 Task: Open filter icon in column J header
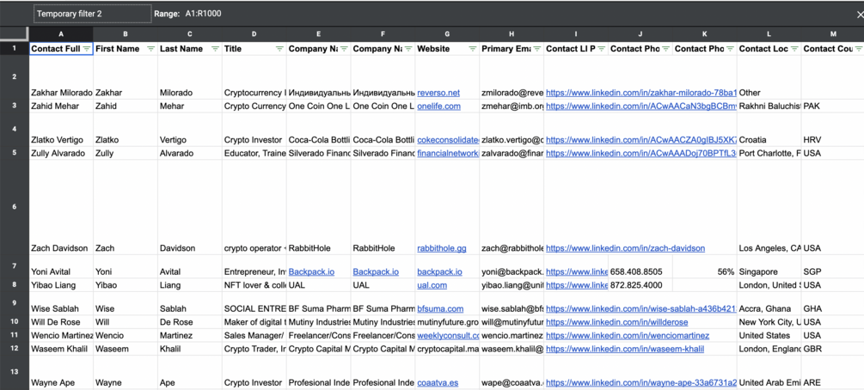click(x=665, y=49)
